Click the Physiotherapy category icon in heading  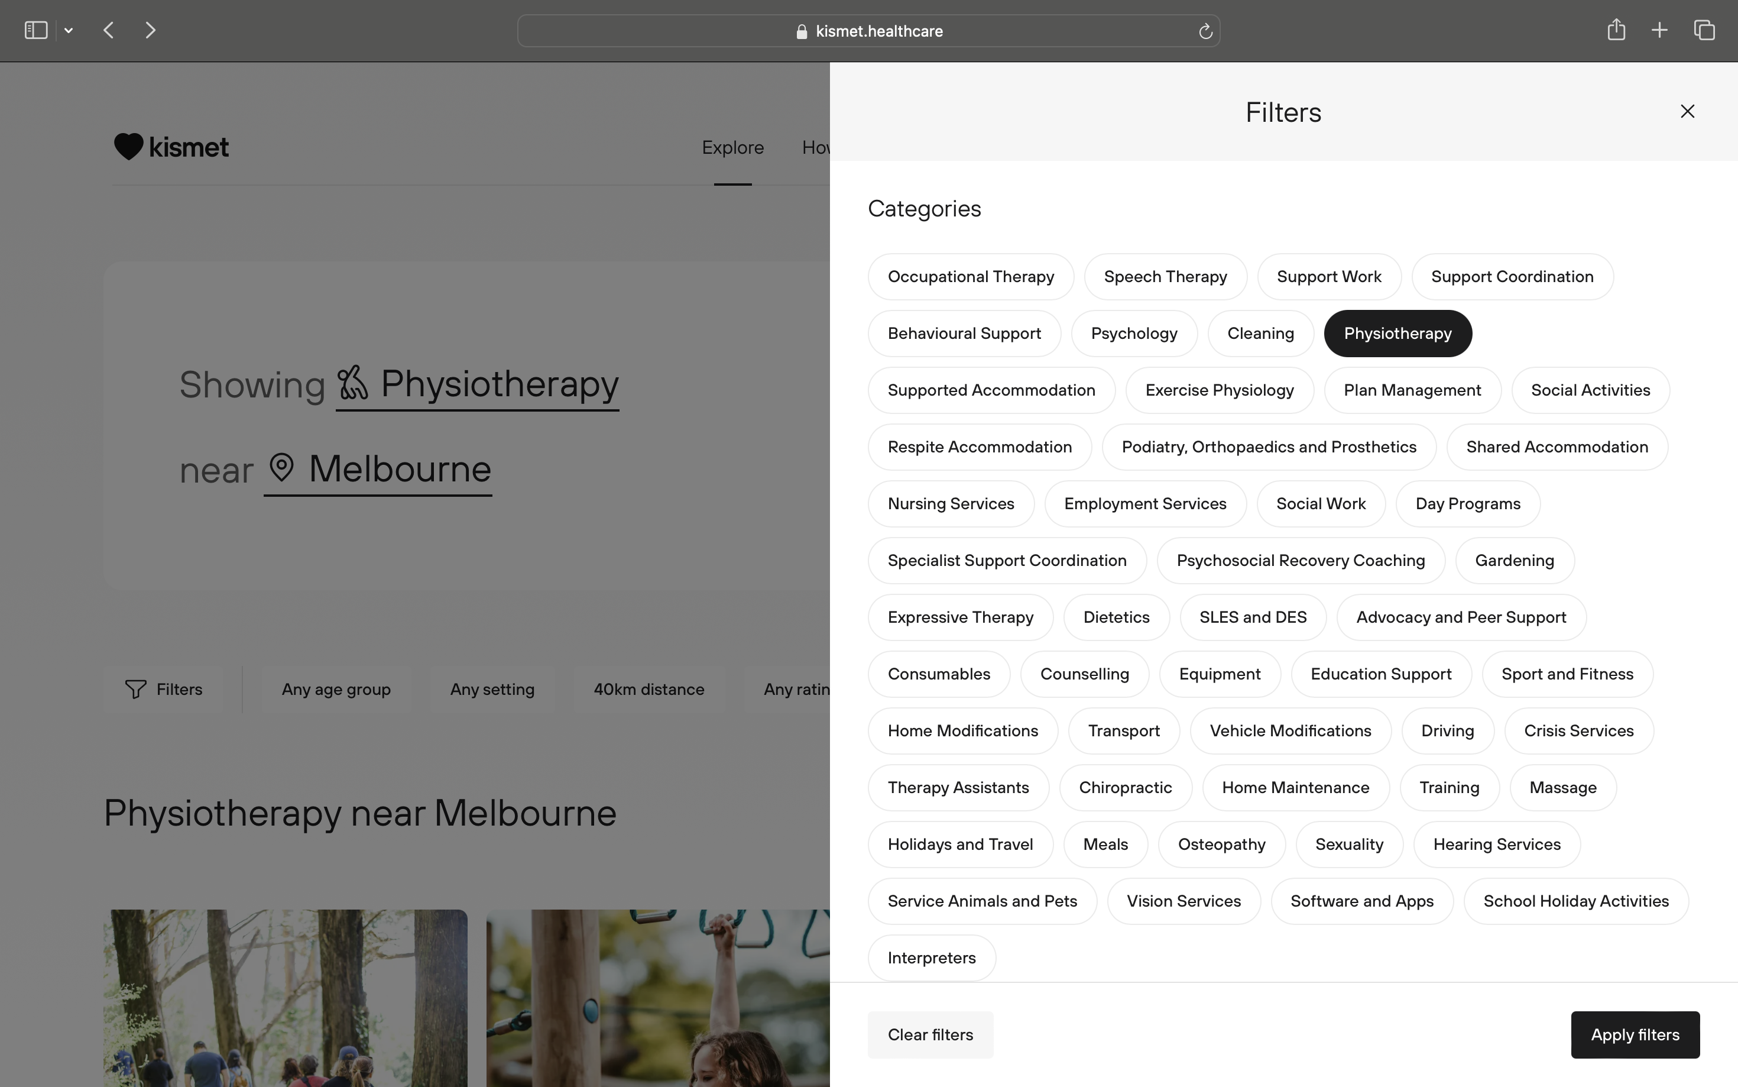pyautogui.click(x=354, y=383)
